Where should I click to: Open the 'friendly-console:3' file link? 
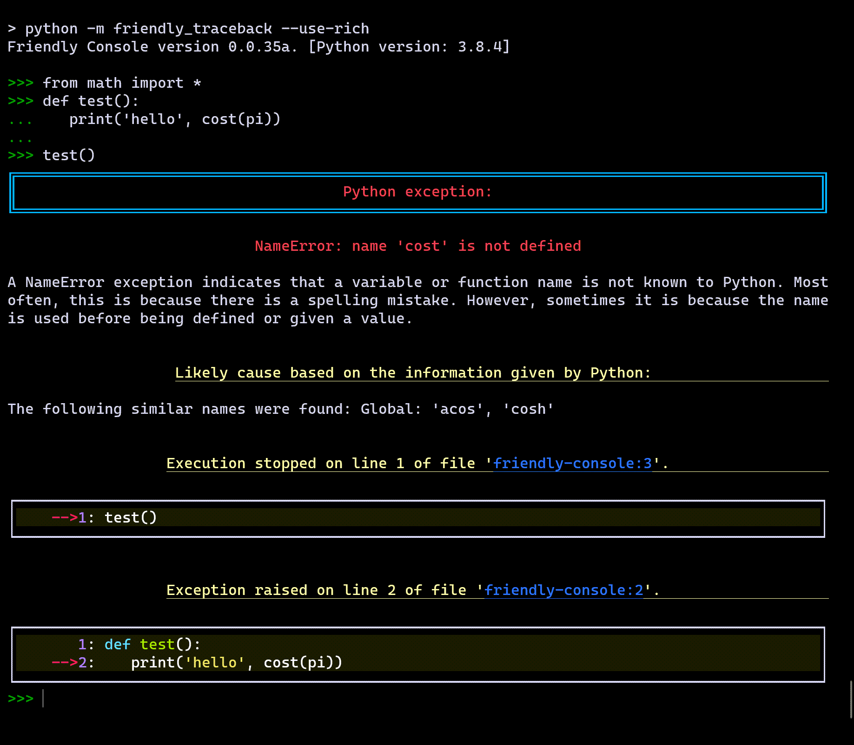point(572,463)
